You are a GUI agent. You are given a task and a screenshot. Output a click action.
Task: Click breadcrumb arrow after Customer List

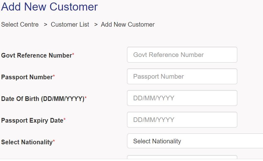tap(96, 24)
